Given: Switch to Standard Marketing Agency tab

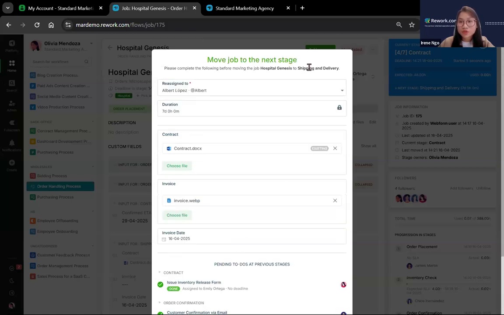Looking at the screenshot, I should click(x=244, y=8).
